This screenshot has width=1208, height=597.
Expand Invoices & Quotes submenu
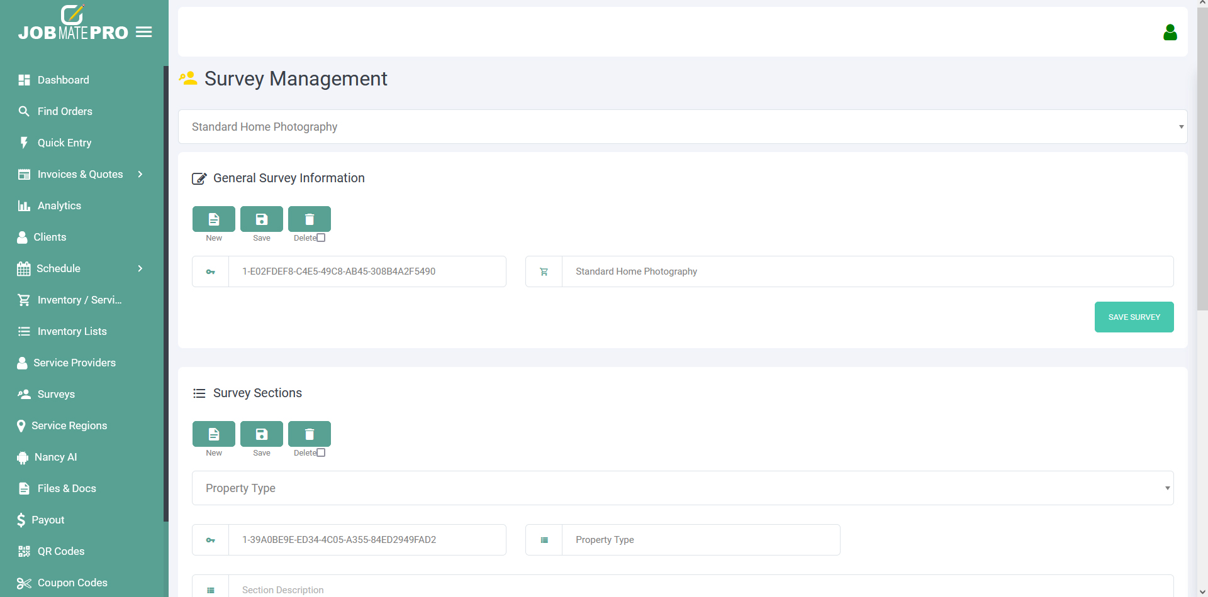(x=140, y=174)
